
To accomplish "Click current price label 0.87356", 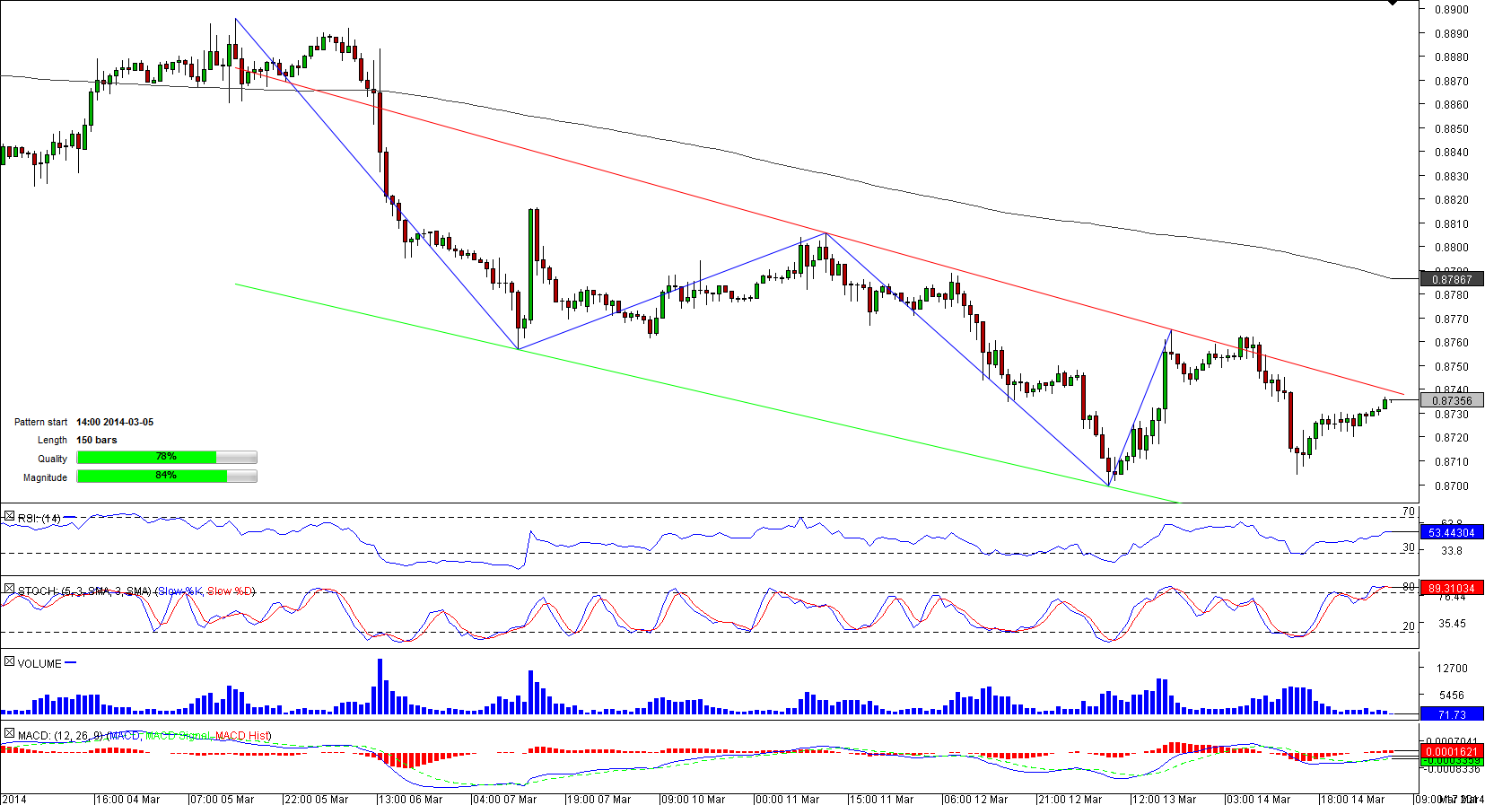I will (1452, 400).
